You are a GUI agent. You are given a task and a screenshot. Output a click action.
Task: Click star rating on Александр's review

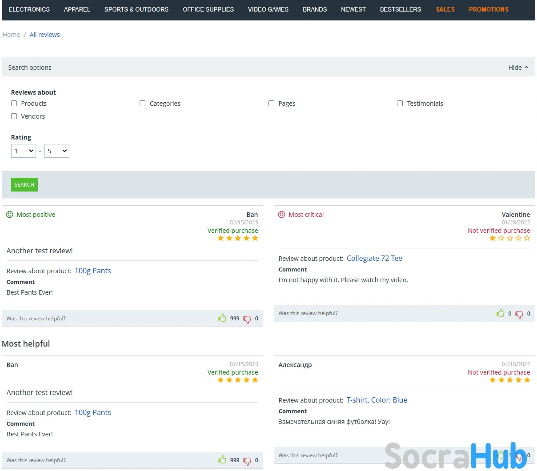click(x=510, y=380)
